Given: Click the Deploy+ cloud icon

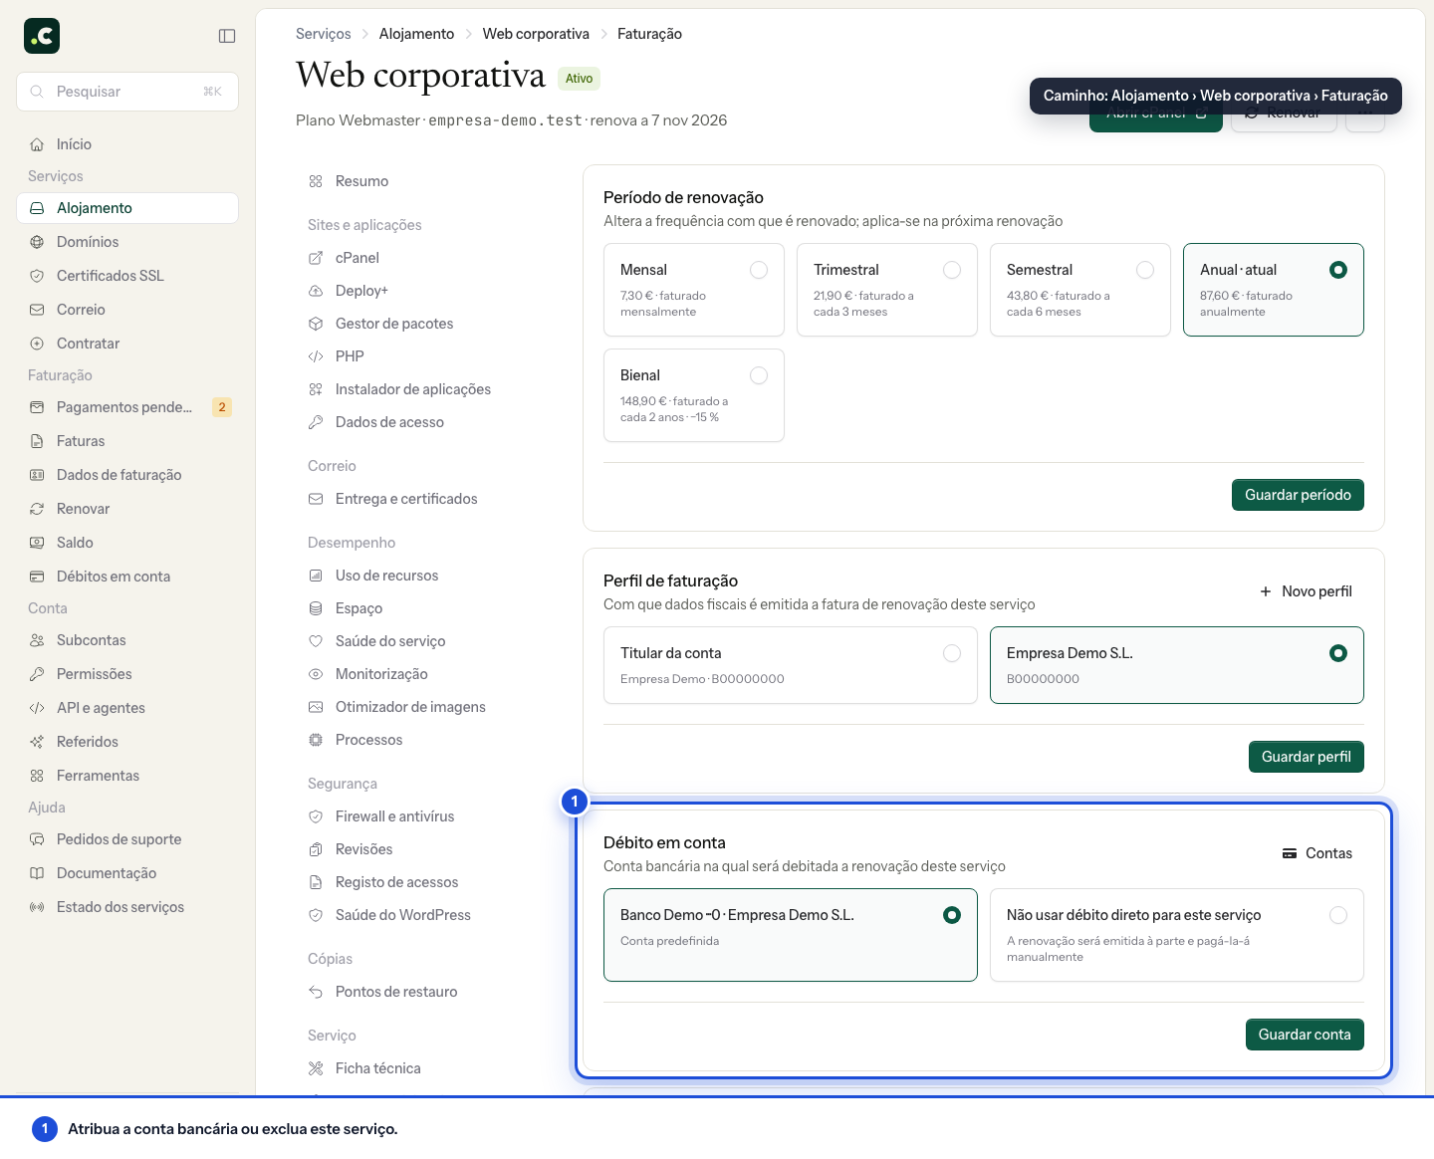Looking at the screenshot, I should 316,291.
